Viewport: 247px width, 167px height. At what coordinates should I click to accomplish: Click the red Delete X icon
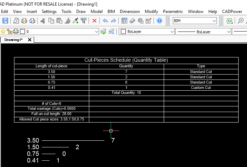(95, 21)
